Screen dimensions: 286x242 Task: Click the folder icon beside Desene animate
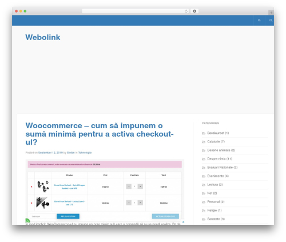tap(204, 150)
